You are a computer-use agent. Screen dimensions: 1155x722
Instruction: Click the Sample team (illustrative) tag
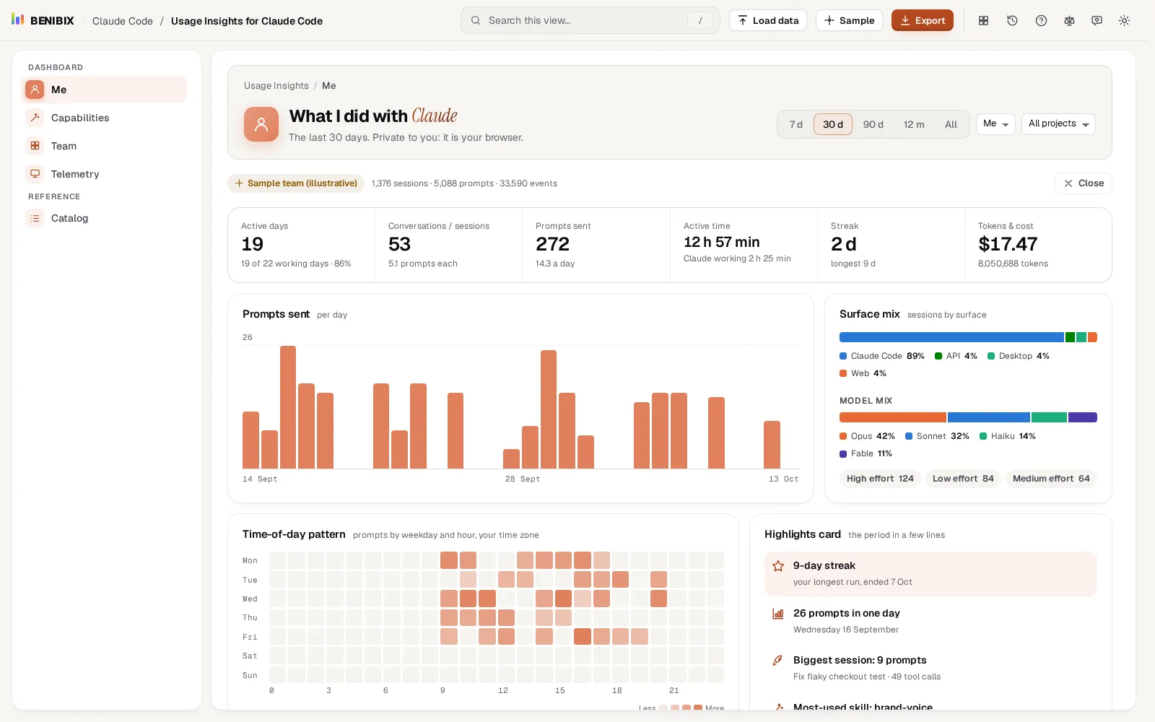(x=296, y=183)
